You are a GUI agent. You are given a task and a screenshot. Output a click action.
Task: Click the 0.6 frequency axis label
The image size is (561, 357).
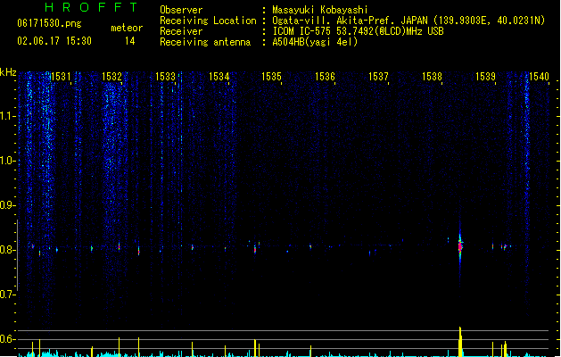[7, 339]
